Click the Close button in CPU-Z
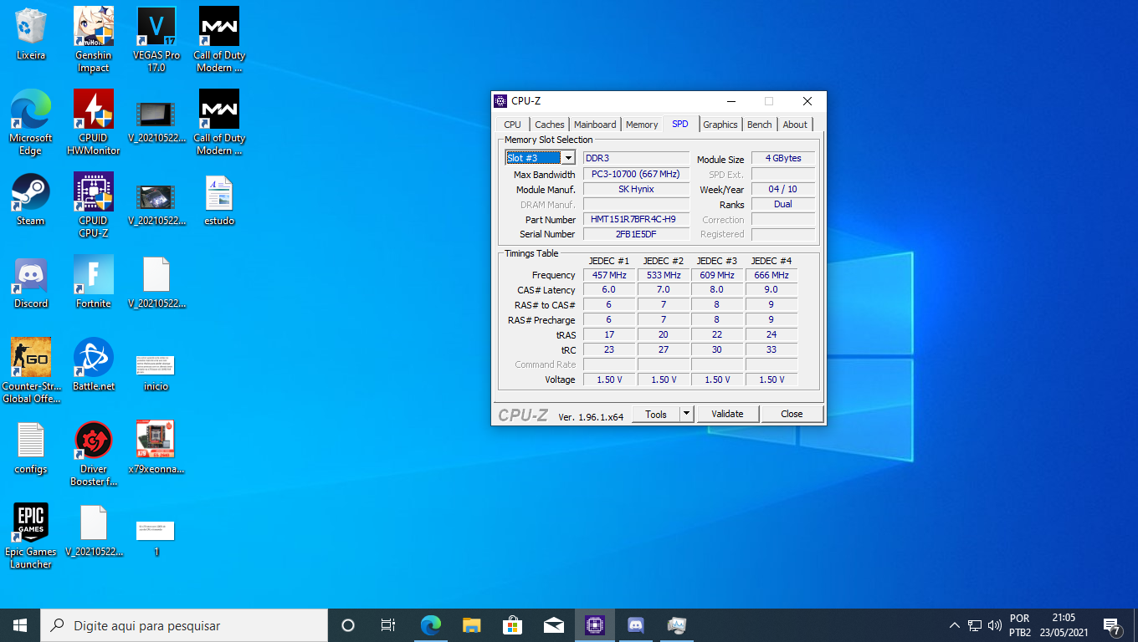 (792, 414)
